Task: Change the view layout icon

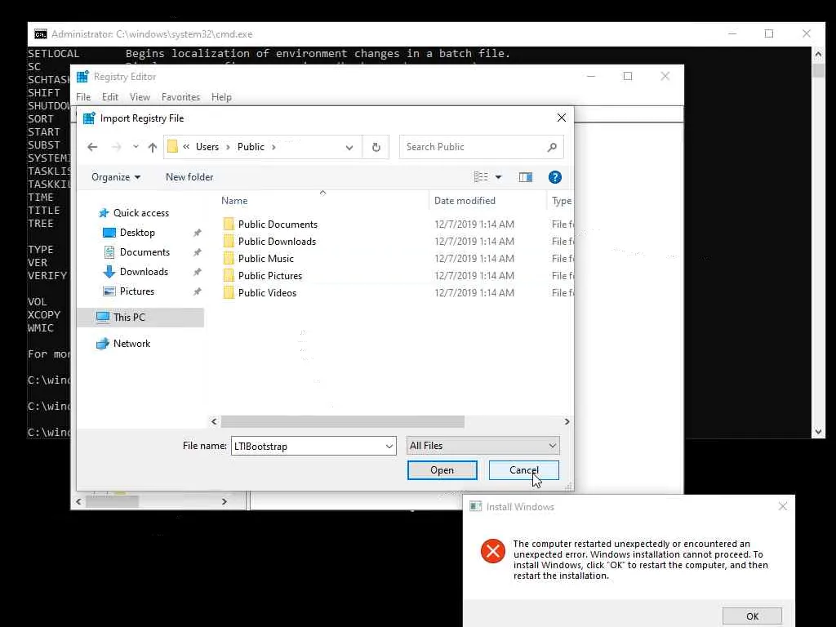Action: coord(481,177)
